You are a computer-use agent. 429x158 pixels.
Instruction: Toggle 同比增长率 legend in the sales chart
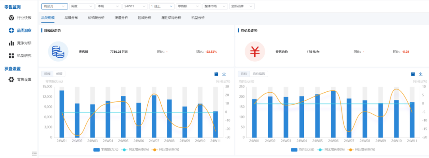click(135, 150)
